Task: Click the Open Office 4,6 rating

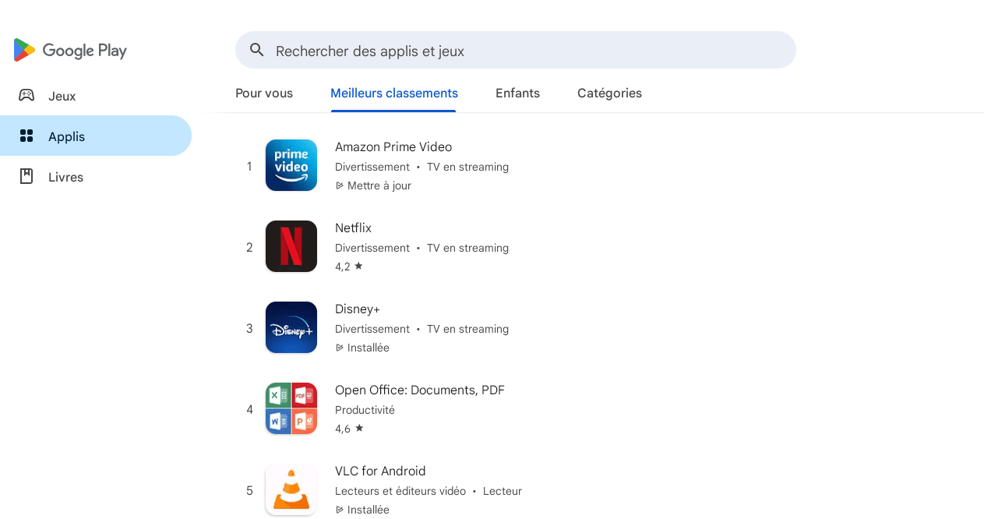Action: coord(349,429)
